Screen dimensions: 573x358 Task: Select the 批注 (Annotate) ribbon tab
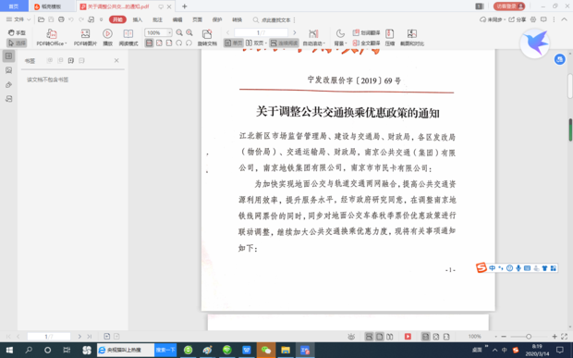click(157, 19)
